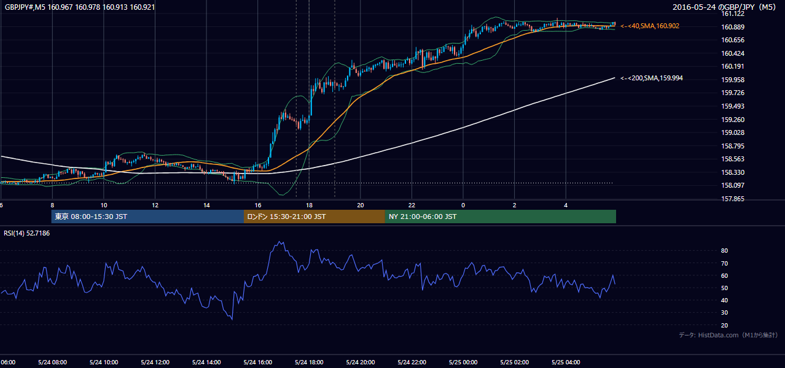
Task: Click RSI scale level 40
Action: (724, 301)
